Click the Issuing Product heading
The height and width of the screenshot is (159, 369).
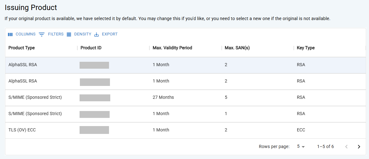31,8
